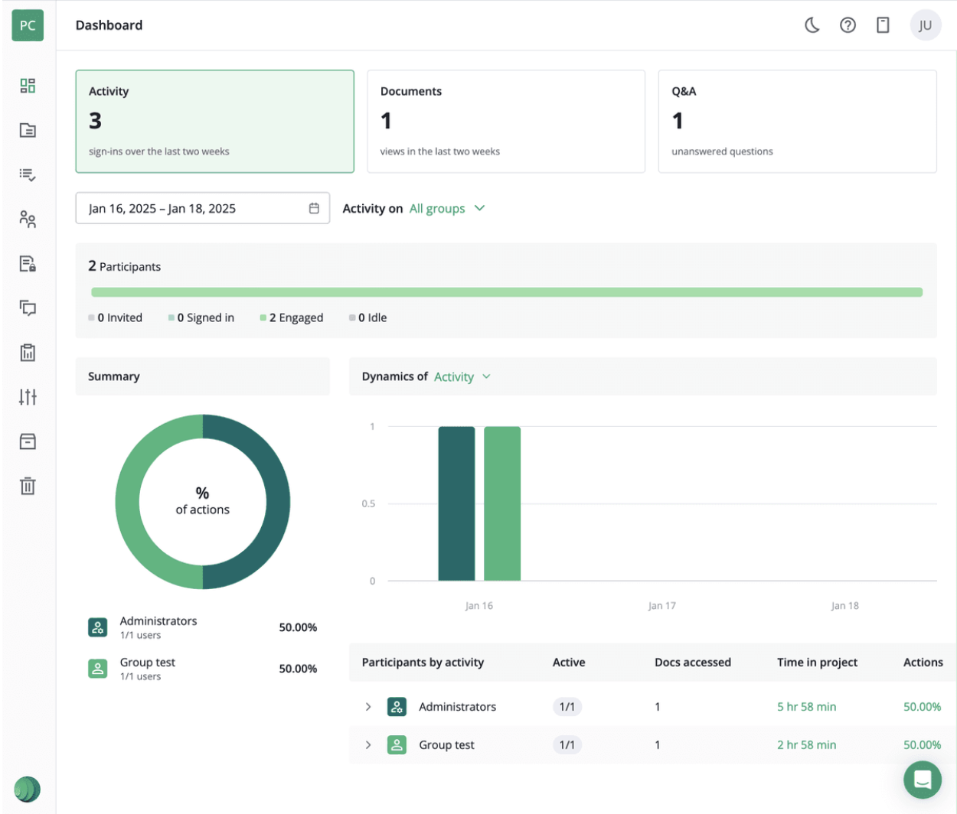Open the reports clipboard icon in sidebar
This screenshot has width=957, height=814.
28,353
